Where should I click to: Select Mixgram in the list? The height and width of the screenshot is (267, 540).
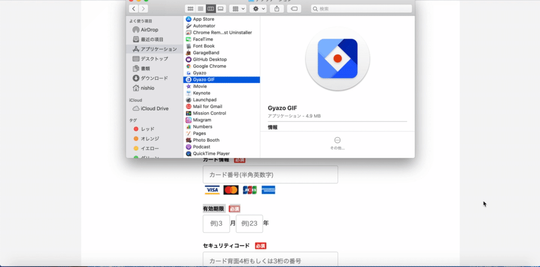coord(221,120)
